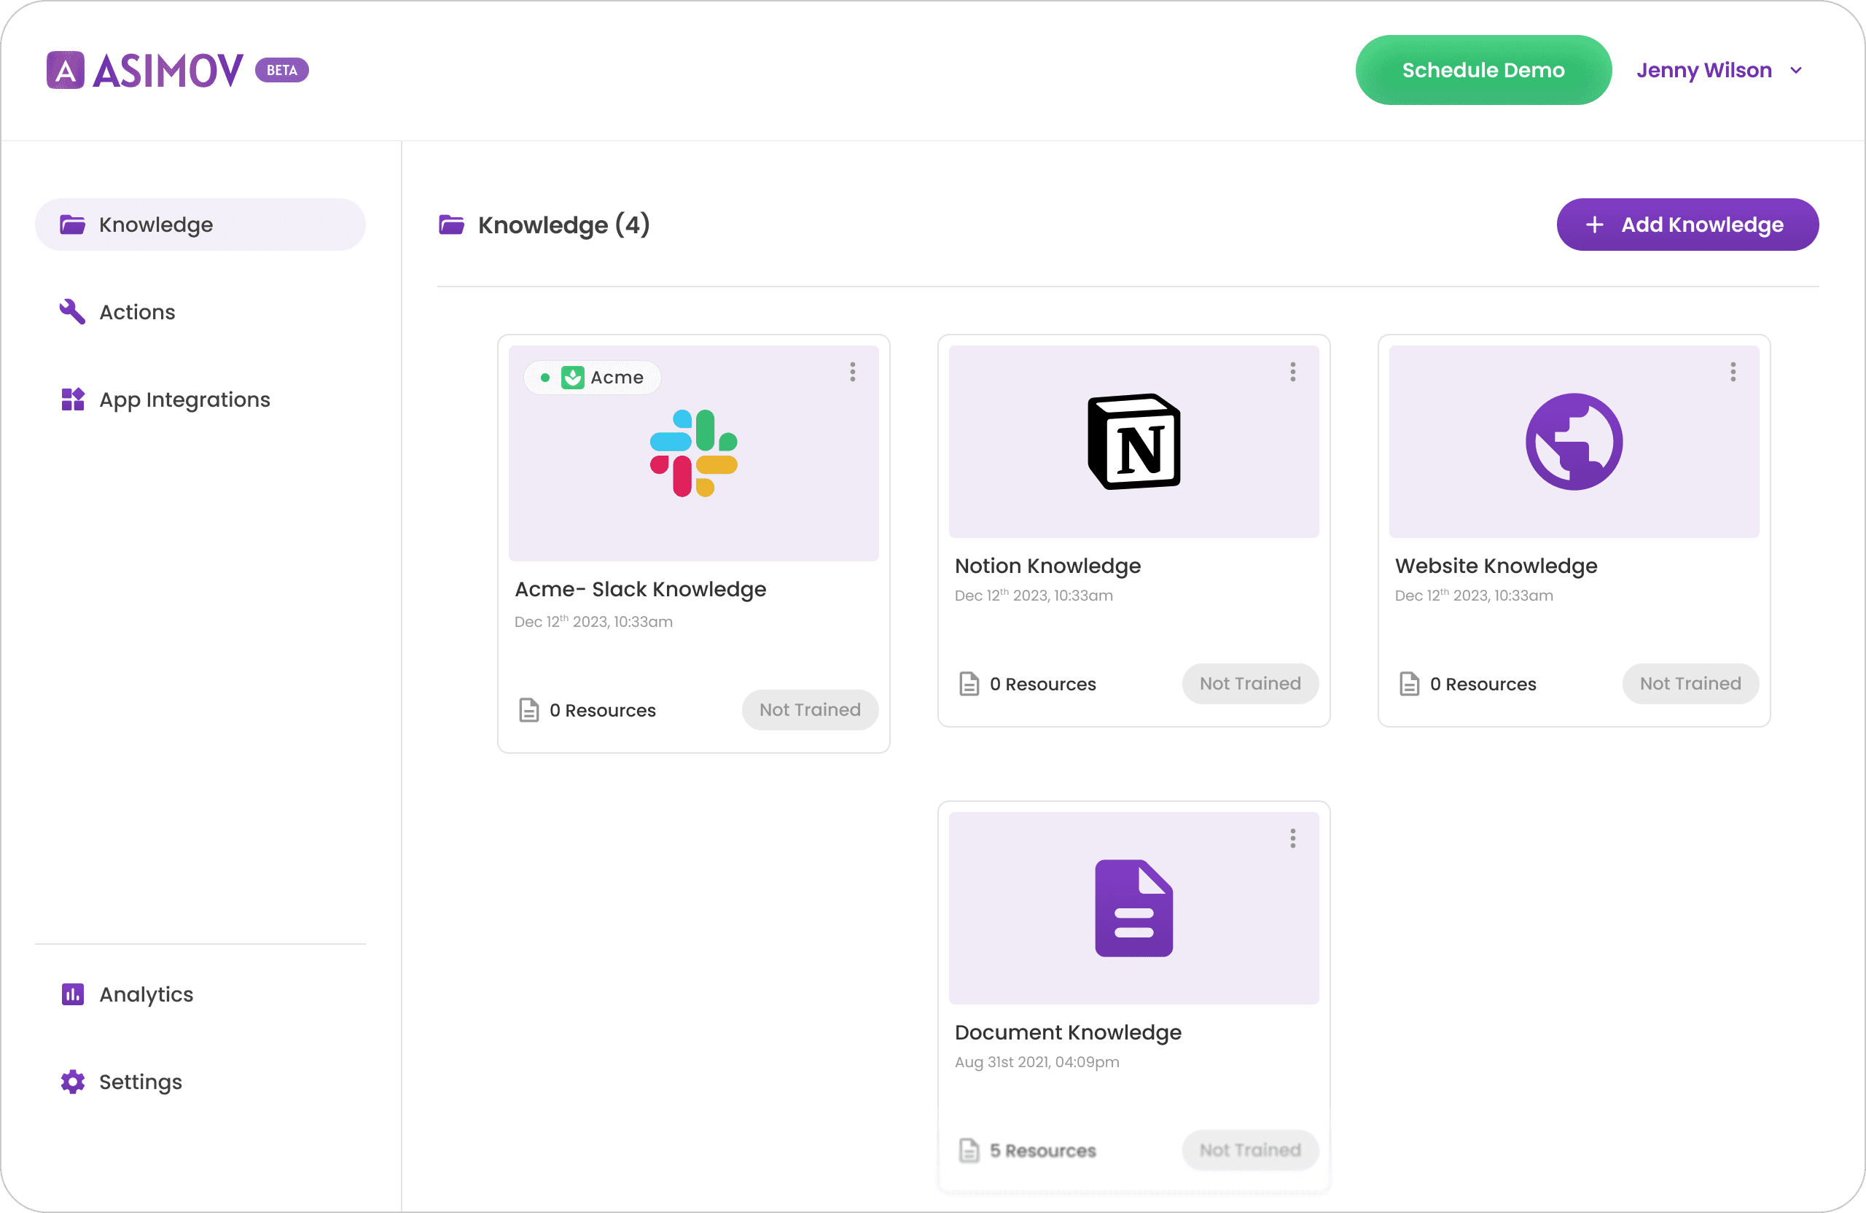
Task: Click the Slack logo thumbnail
Action: [x=694, y=453]
